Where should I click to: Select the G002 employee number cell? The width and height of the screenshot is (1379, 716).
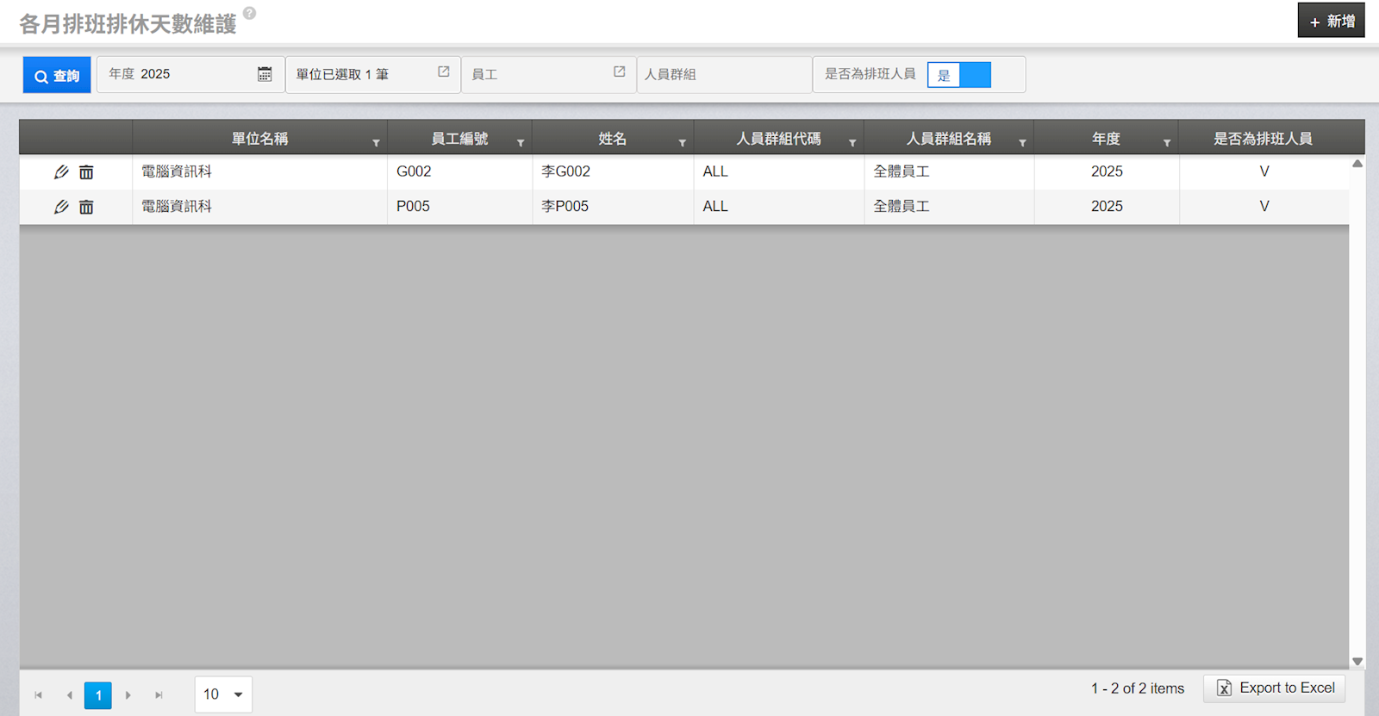[x=459, y=171]
